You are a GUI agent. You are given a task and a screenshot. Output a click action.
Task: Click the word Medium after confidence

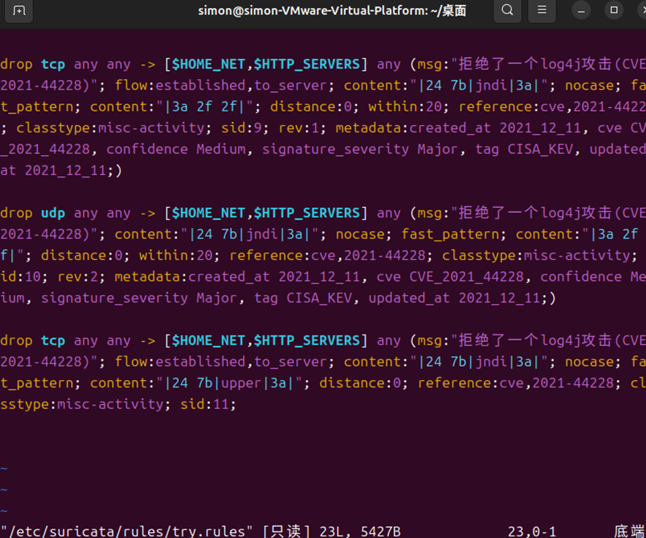(x=220, y=149)
